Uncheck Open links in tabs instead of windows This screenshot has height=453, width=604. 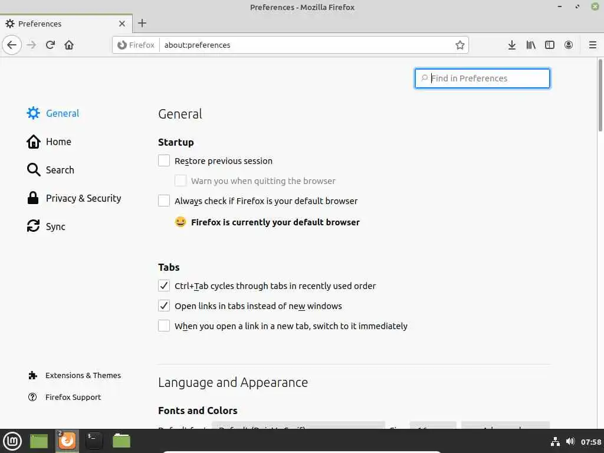[x=164, y=306]
